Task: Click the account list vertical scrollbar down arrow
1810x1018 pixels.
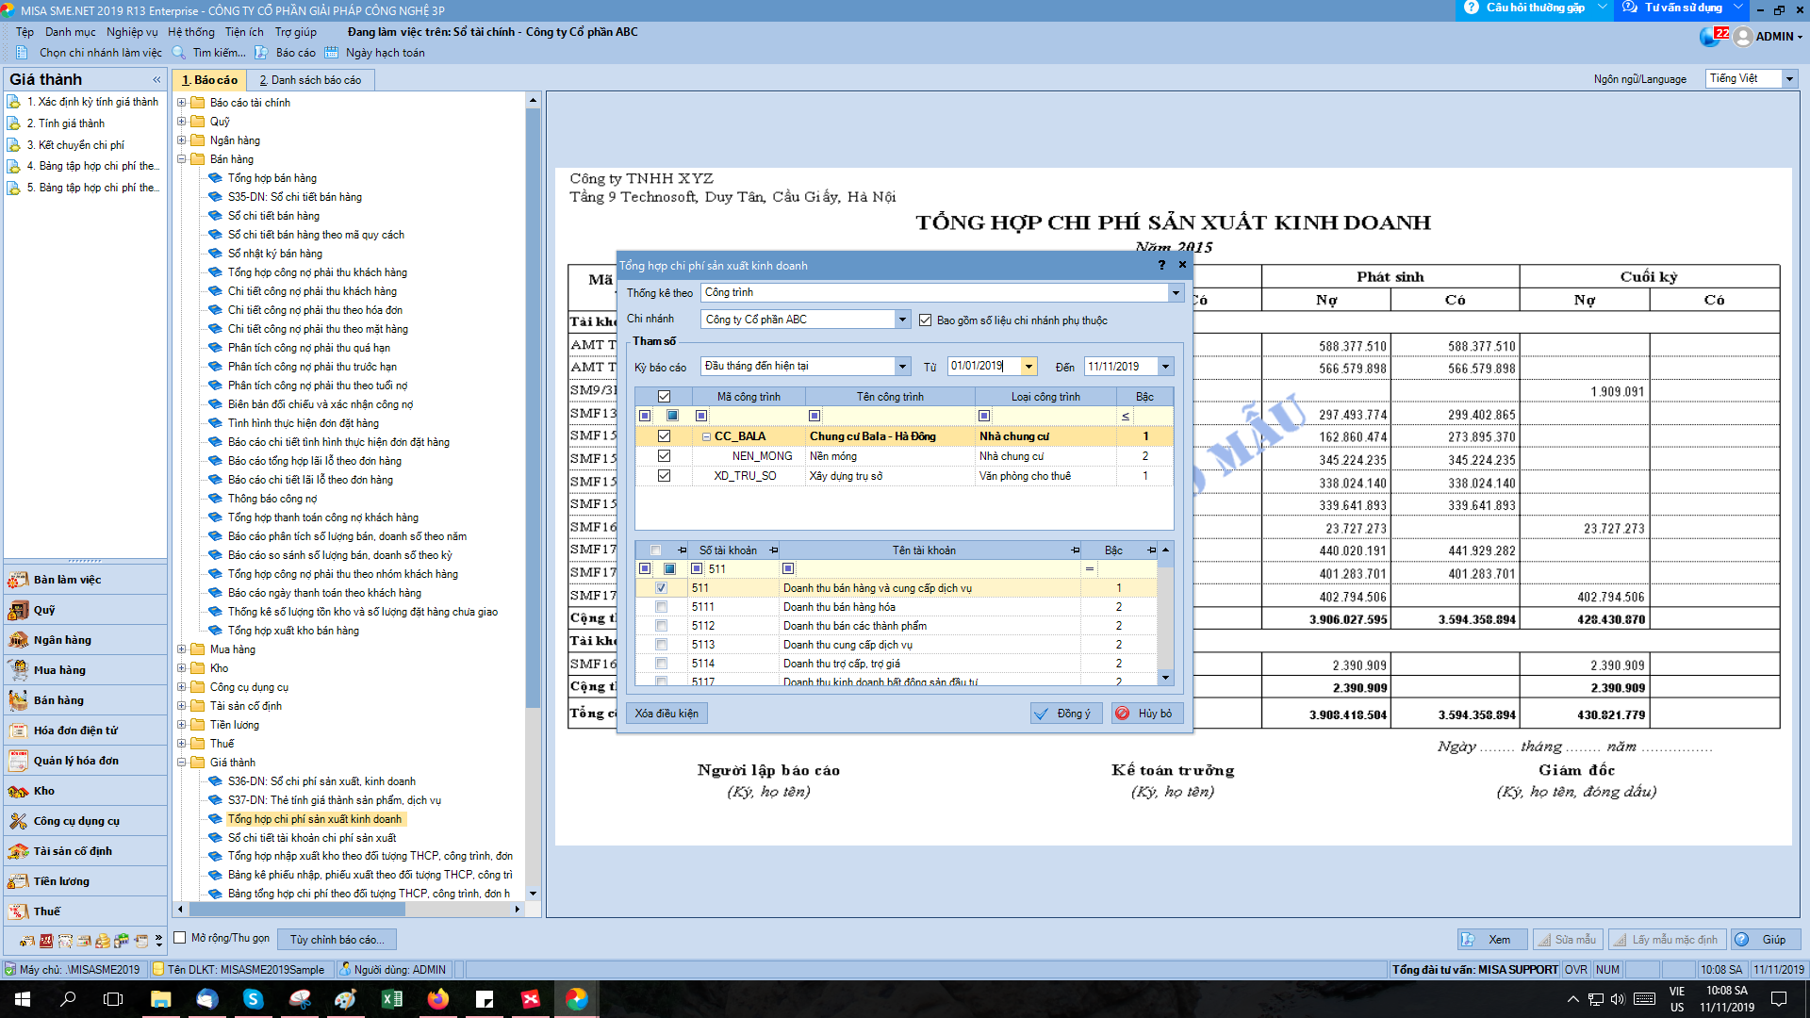Action: pos(1165,678)
